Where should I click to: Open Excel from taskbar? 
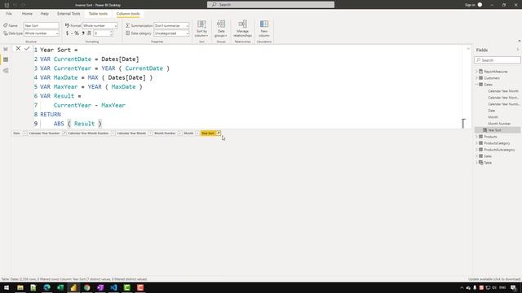(x=60, y=287)
